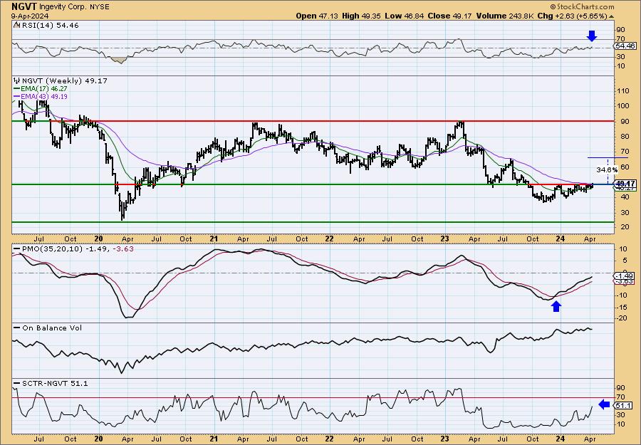
Task: Click the 110 price axis label
Action: (x=624, y=90)
